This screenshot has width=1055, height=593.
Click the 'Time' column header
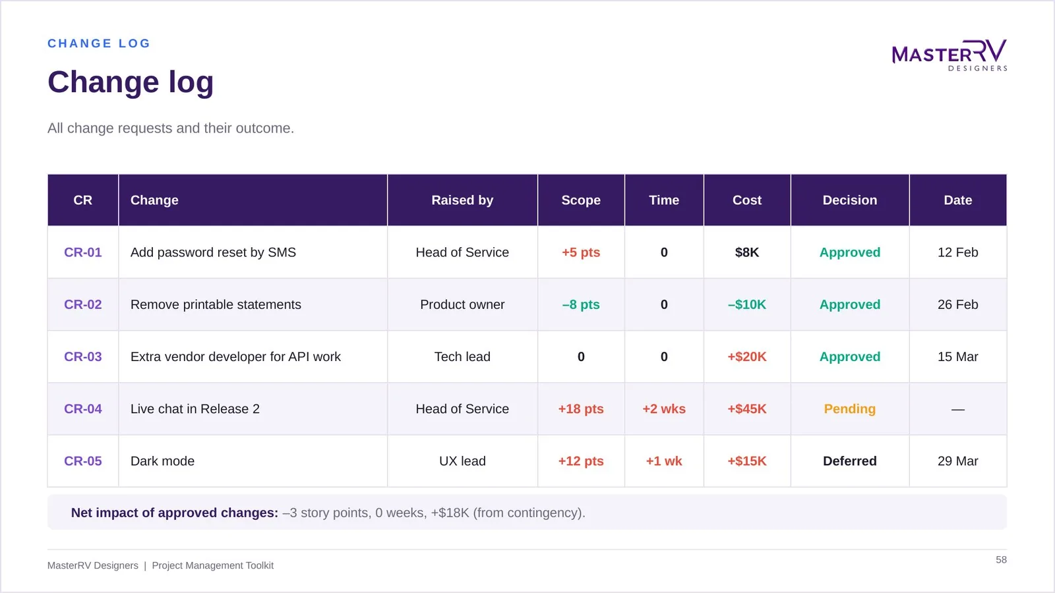pos(664,200)
